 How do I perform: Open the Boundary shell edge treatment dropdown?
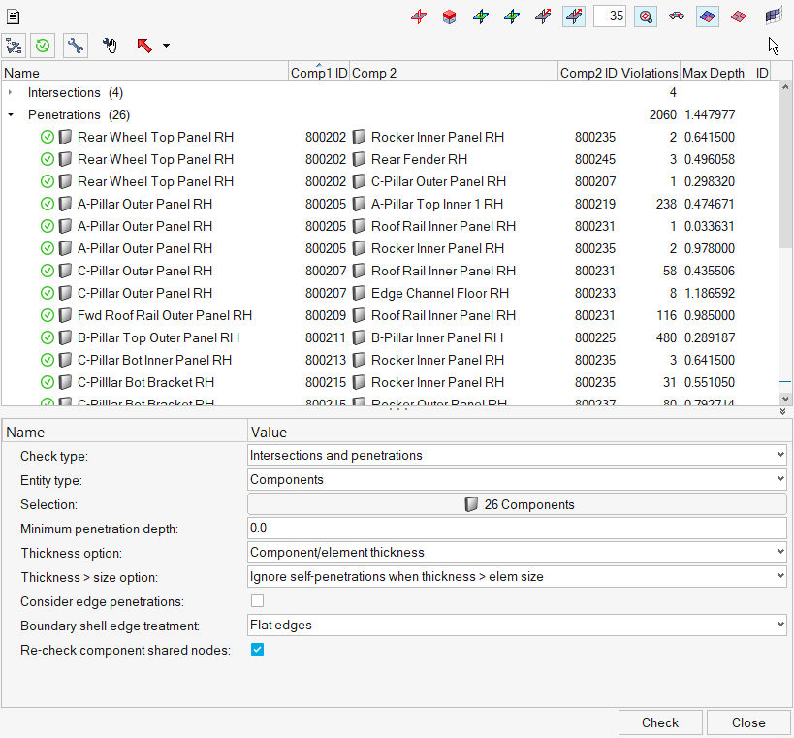(517, 626)
